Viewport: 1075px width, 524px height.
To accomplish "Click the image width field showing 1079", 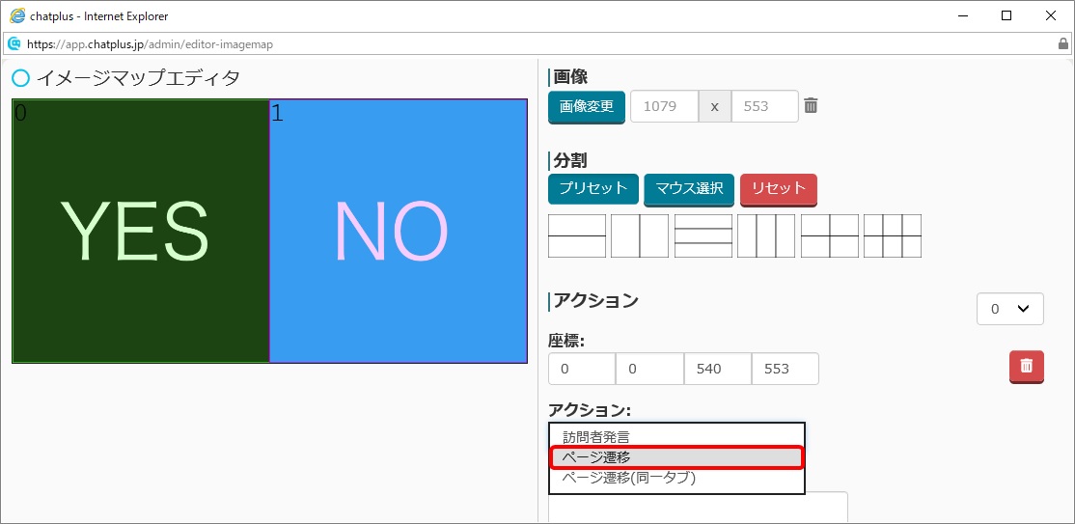I will click(664, 106).
